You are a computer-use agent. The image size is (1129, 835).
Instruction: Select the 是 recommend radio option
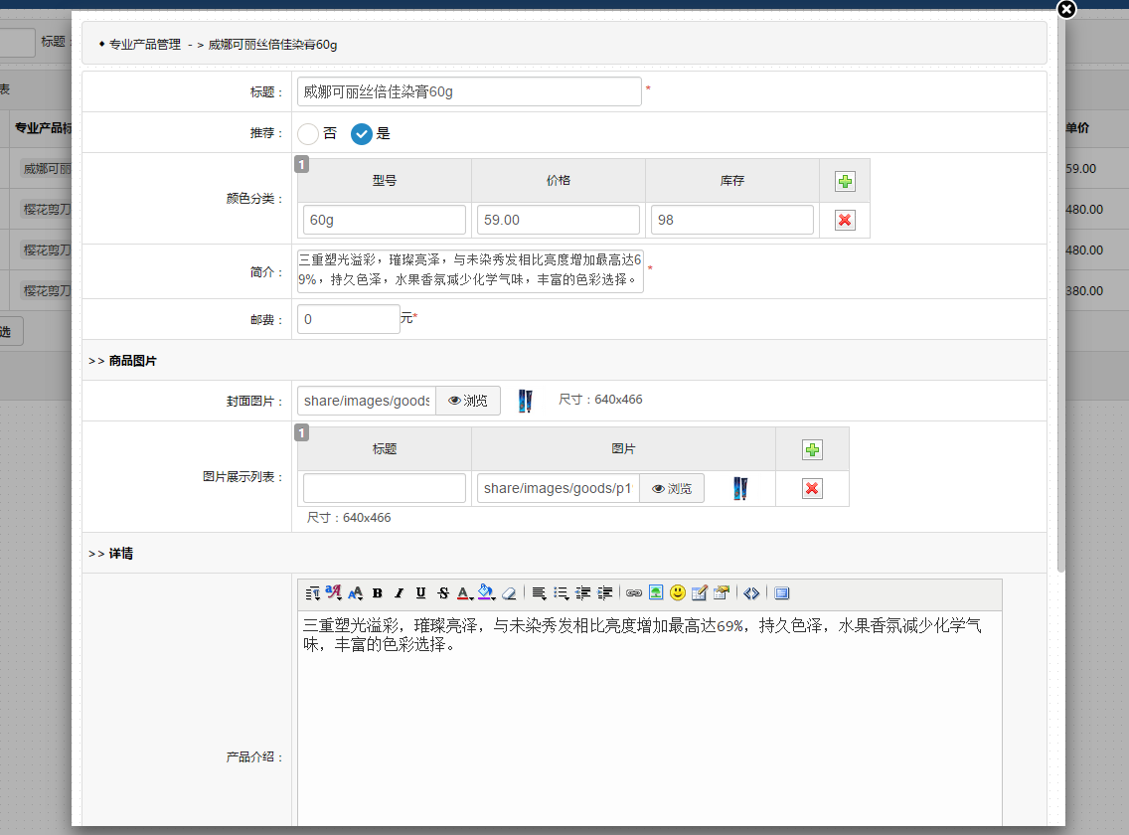[362, 134]
